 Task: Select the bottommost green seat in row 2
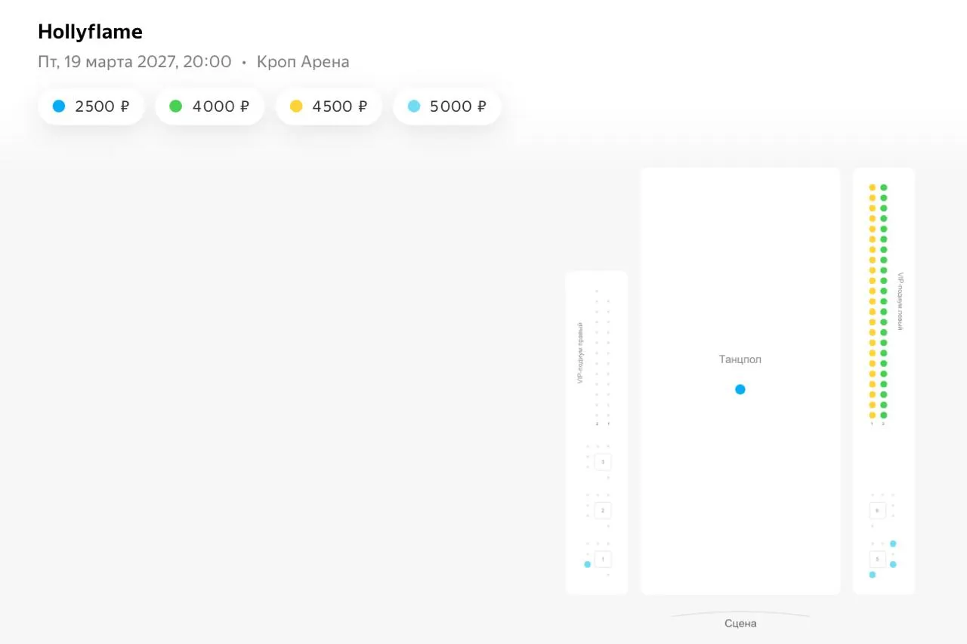884,415
